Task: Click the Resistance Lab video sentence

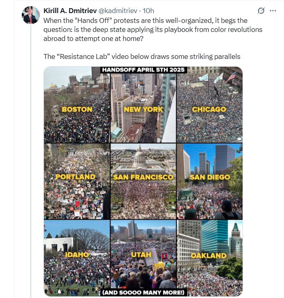Action: point(142,56)
